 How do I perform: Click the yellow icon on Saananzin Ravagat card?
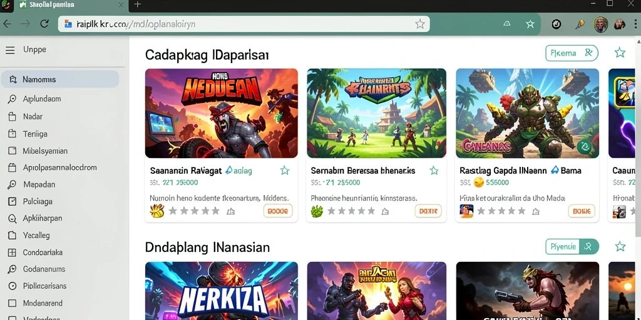pyautogui.click(x=157, y=211)
